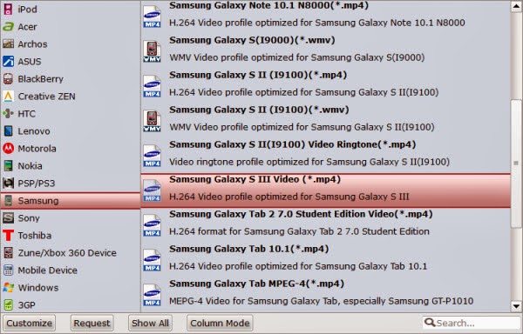
Task: Click the iPod category icon
Action: pyautogui.click(x=8, y=10)
